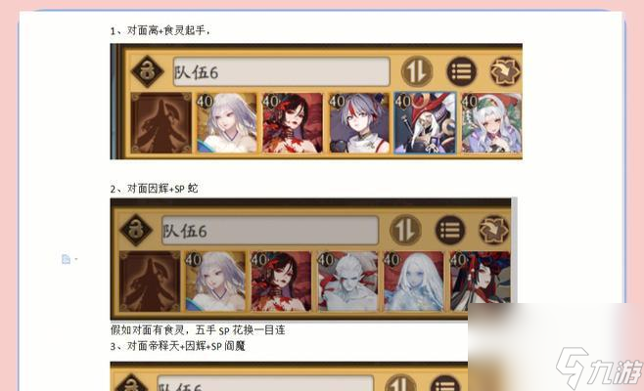
Task: Select the pale horned male shikigami in second team
Action: click(x=347, y=282)
